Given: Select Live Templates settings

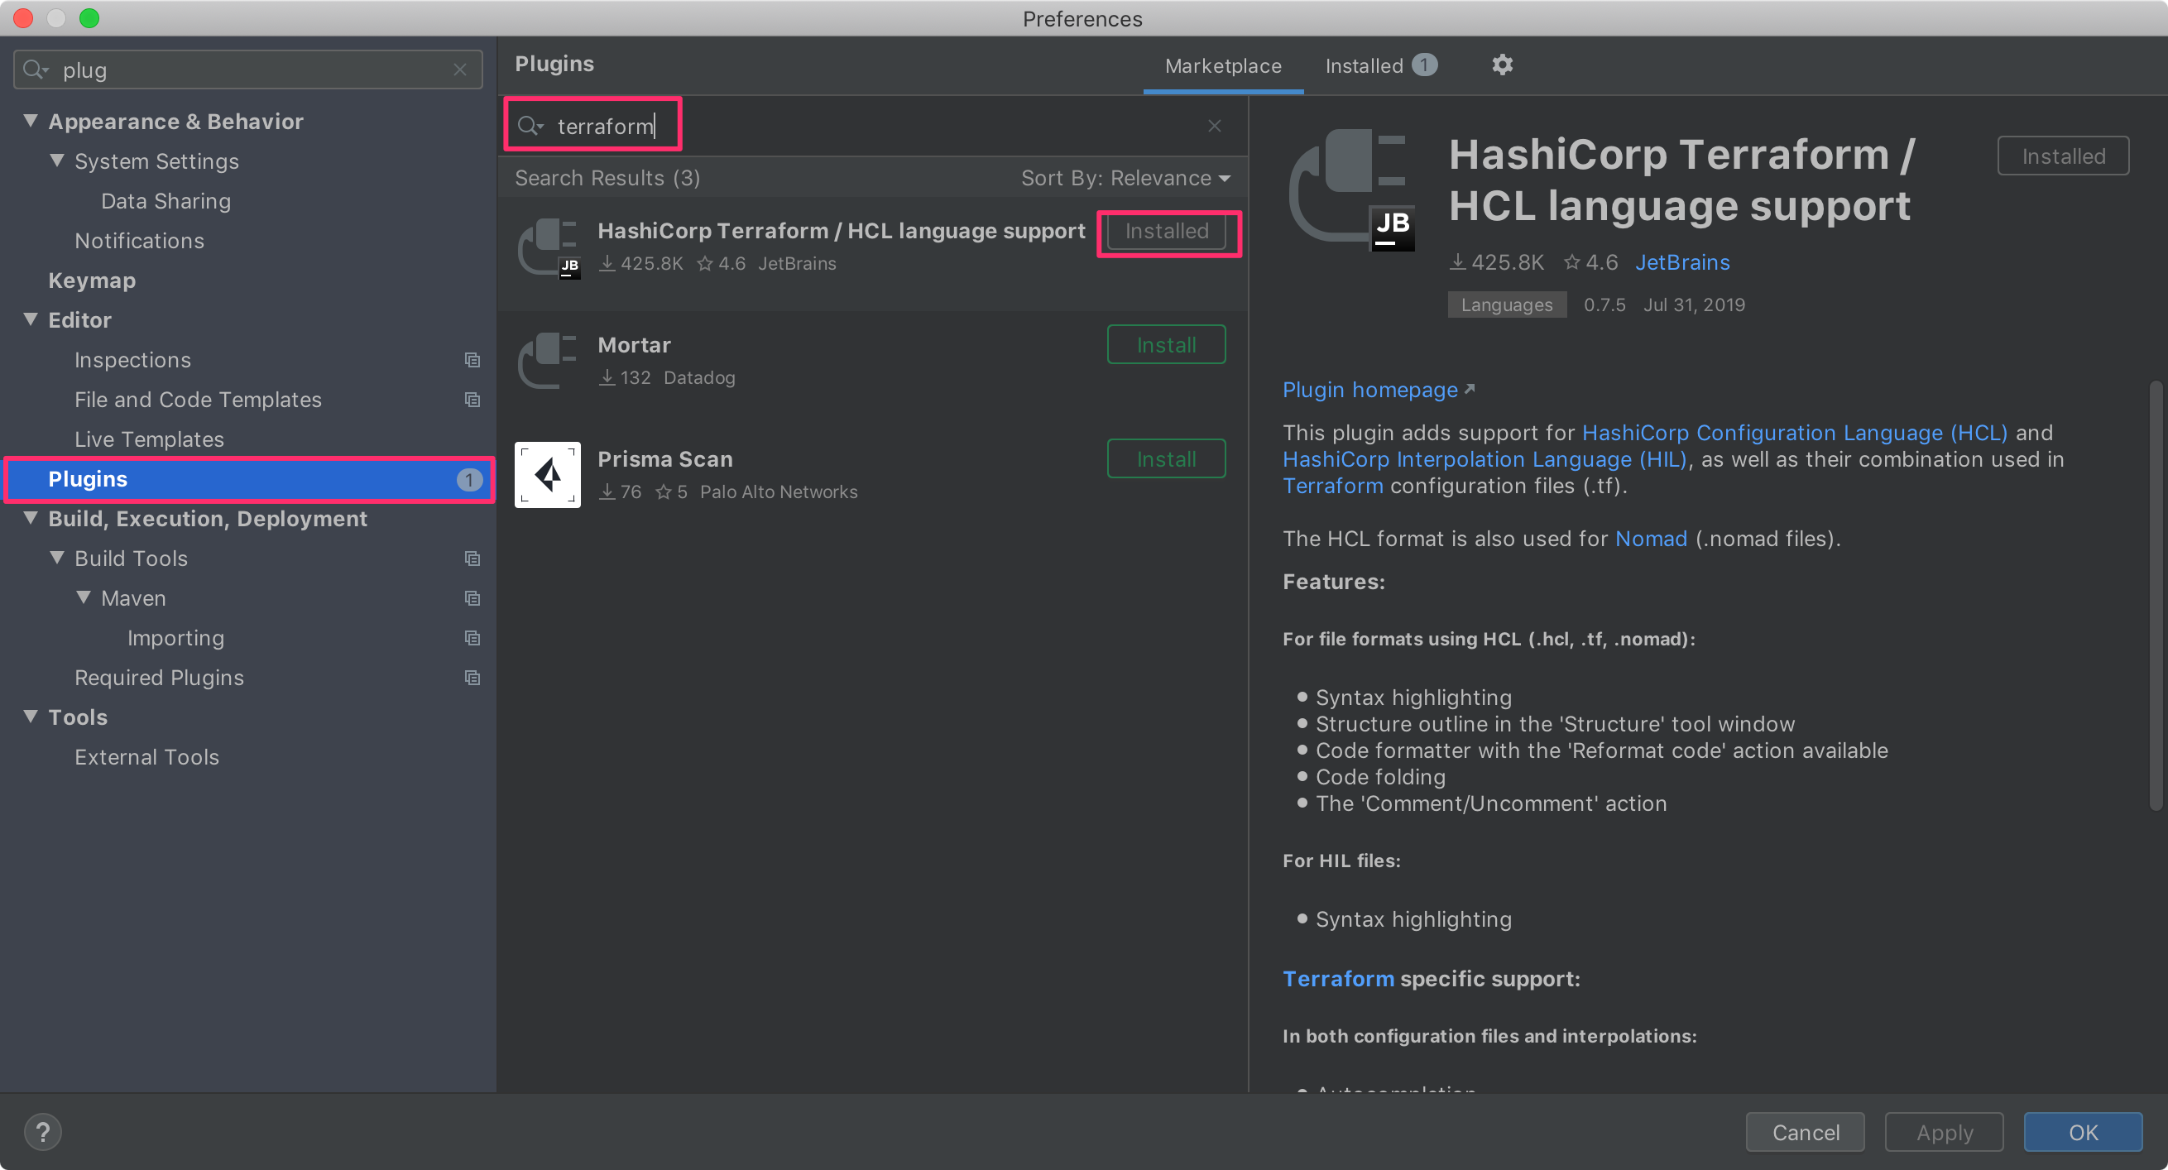Looking at the screenshot, I should (x=149, y=439).
